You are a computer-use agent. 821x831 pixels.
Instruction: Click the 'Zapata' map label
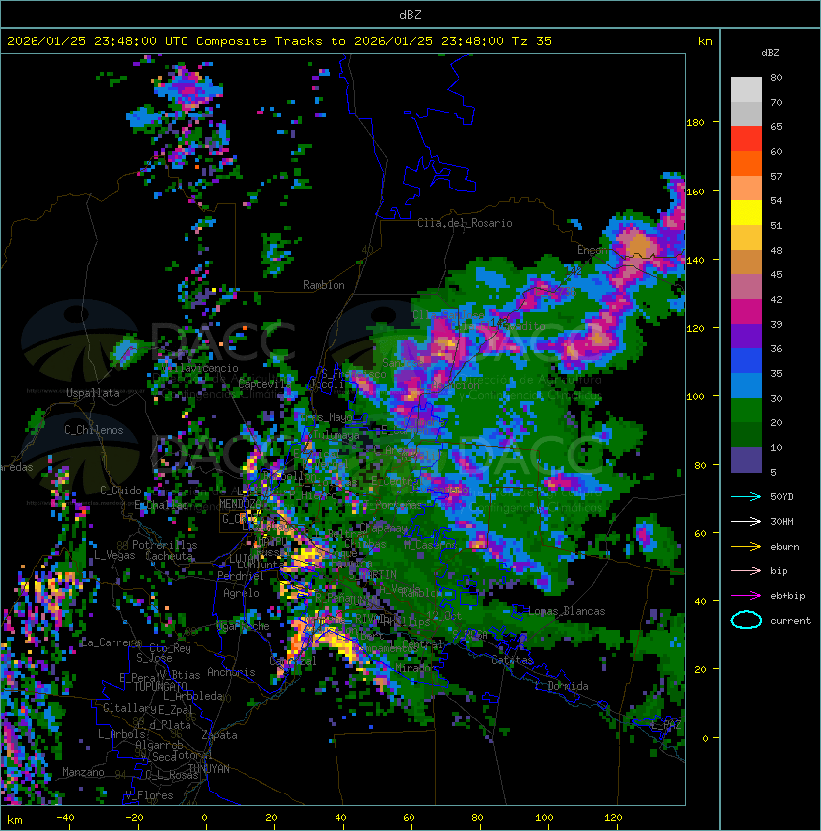(x=219, y=735)
